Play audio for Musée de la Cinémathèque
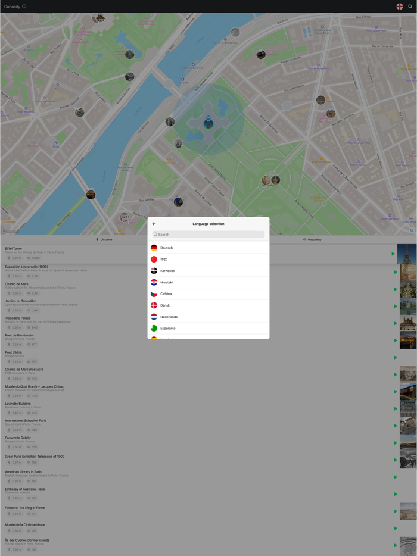The height and width of the screenshot is (556, 417). tap(396, 529)
